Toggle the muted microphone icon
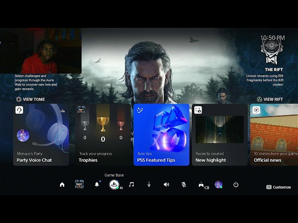The image size is (298, 223). pyautogui.click(x=183, y=184)
